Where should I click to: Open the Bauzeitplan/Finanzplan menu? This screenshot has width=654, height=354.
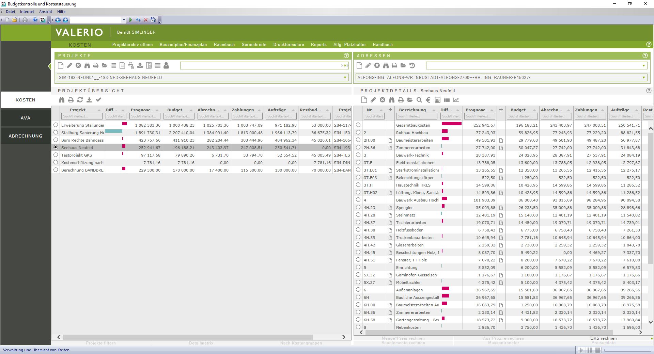183,45
